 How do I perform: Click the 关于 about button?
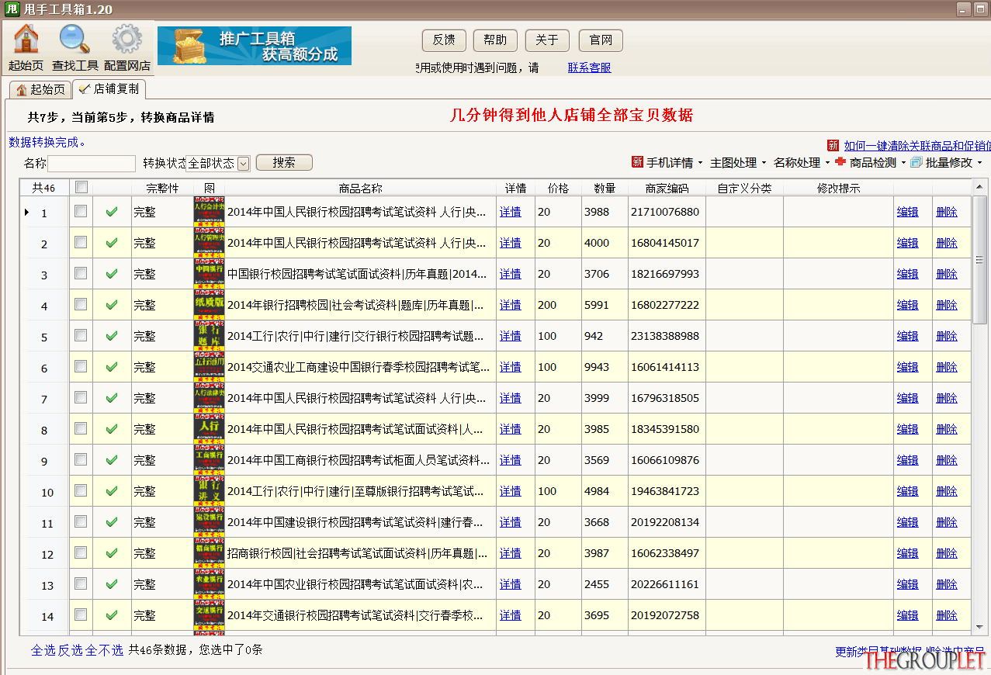pos(547,40)
